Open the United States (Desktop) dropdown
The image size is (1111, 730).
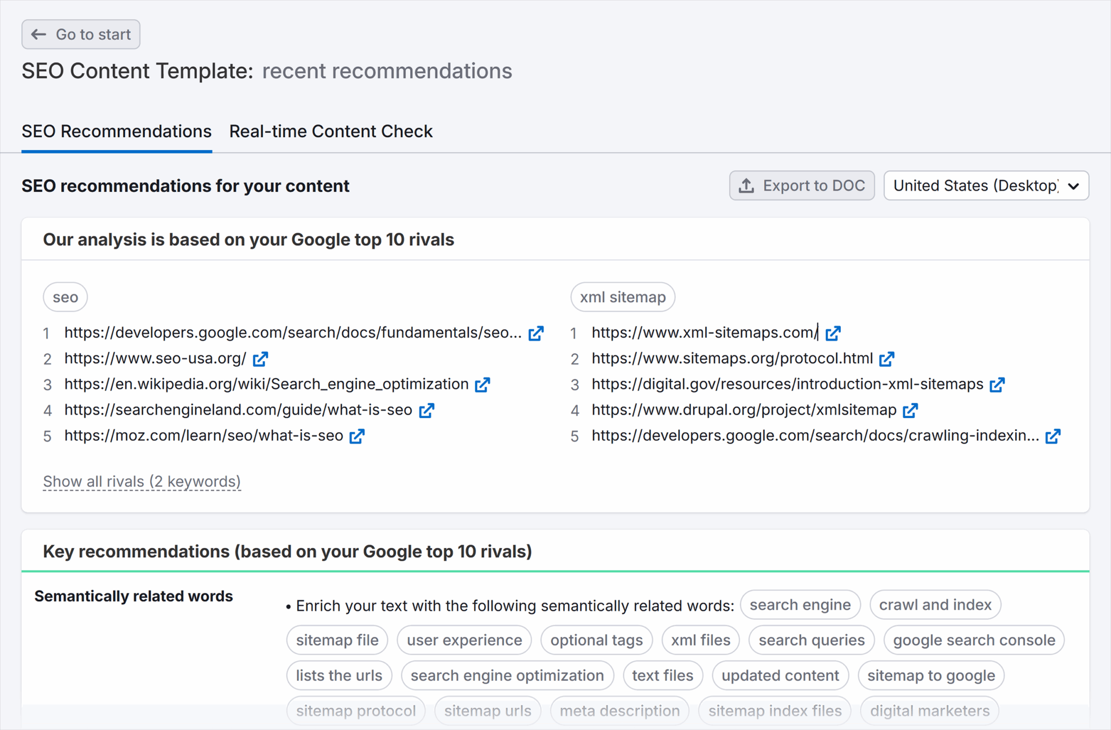pyautogui.click(x=986, y=185)
